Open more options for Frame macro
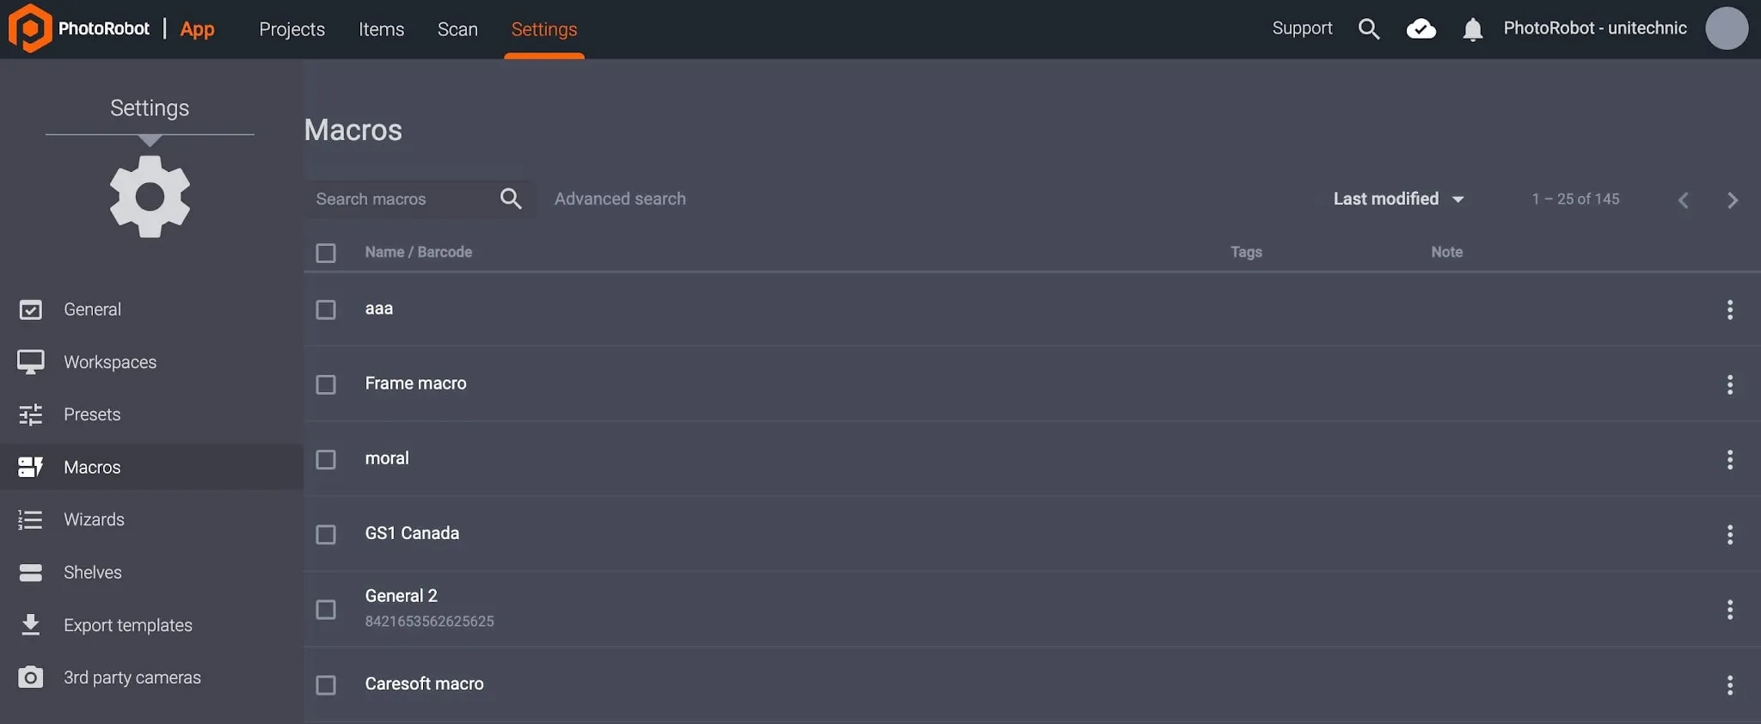This screenshot has width=1761, height=724. [x=1729, y=384]
